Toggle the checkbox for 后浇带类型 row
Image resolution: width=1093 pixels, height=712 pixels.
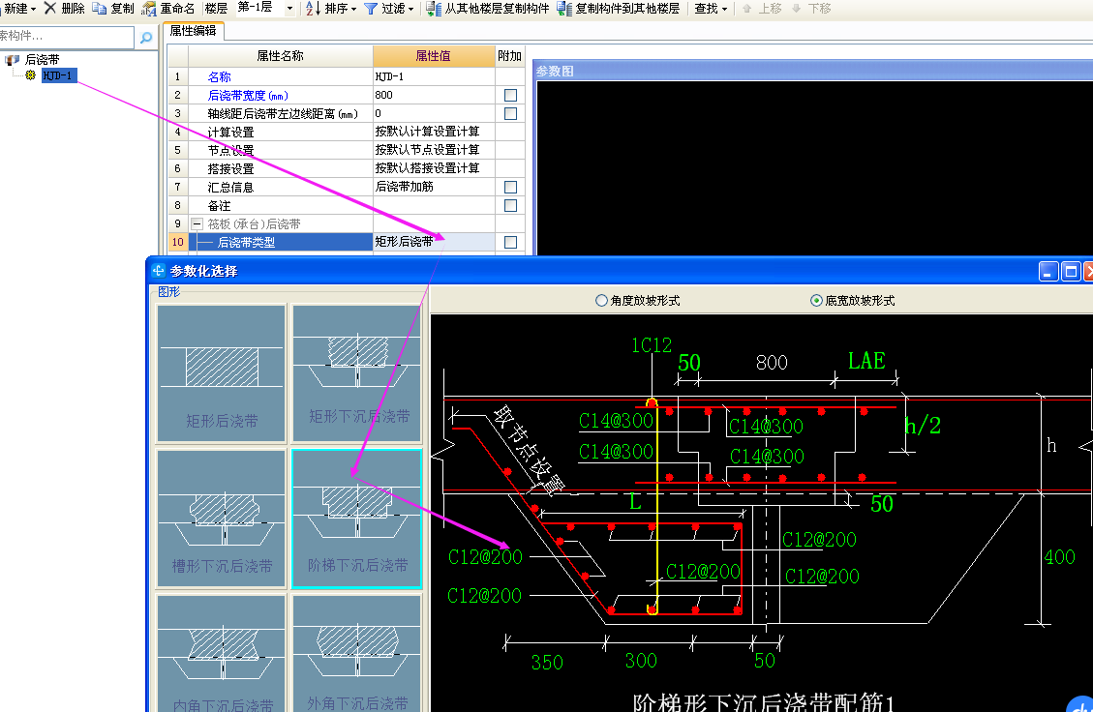[x=510, y=243]
